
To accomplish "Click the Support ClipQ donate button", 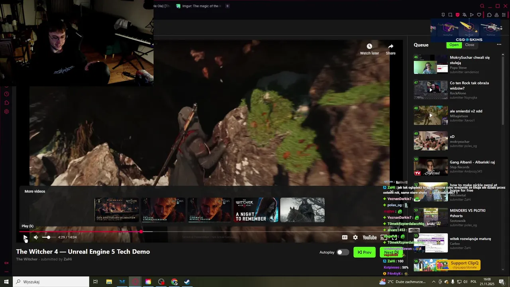I will (459, 265).
